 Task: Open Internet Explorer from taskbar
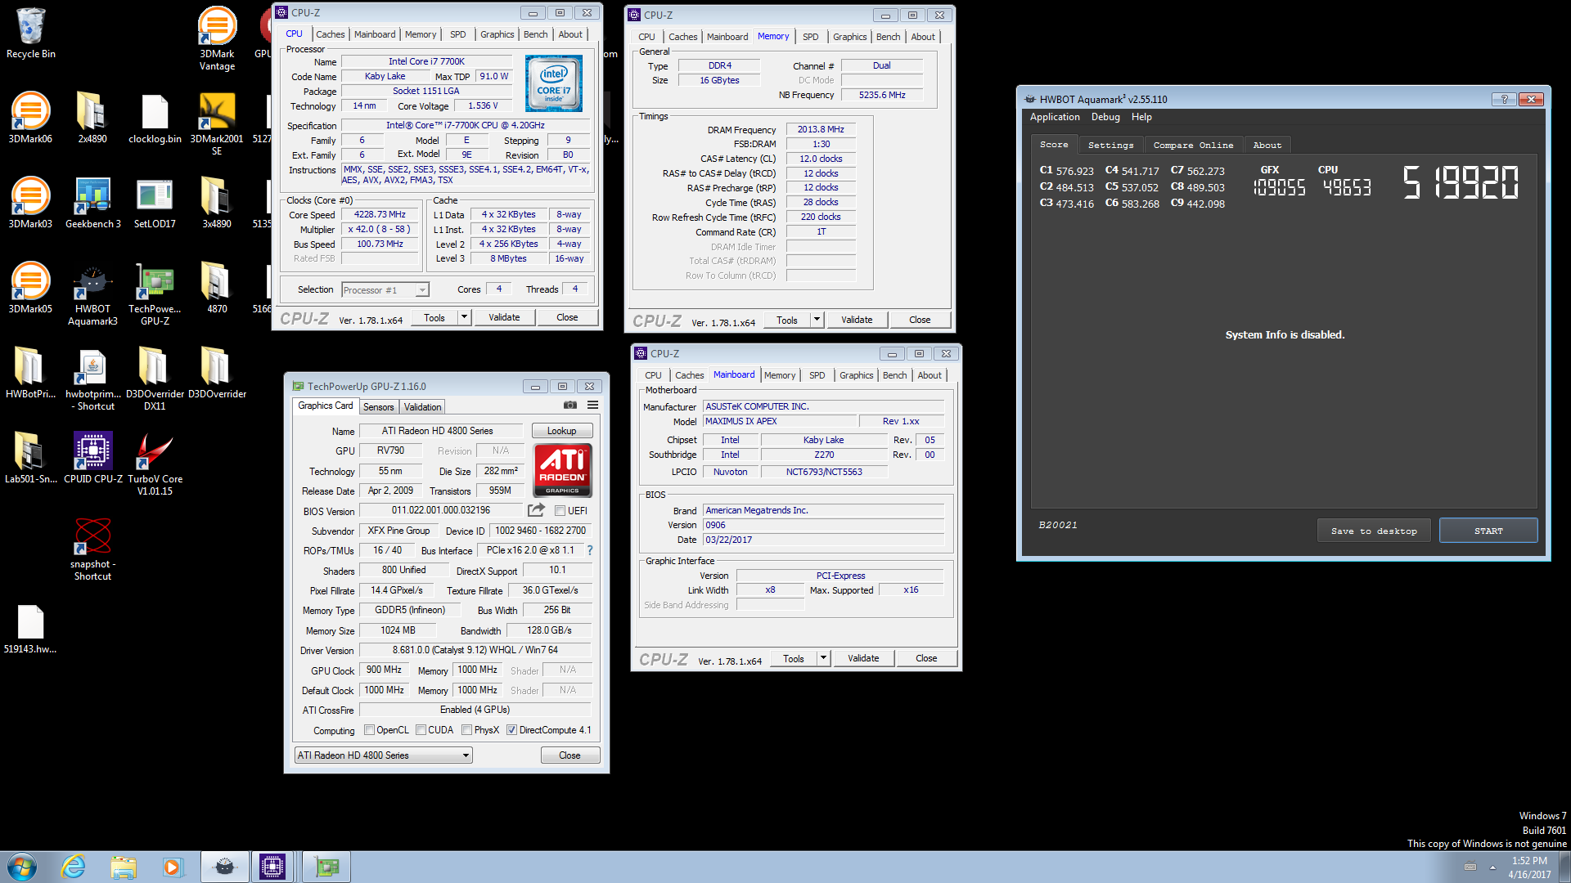click(74, 867)
